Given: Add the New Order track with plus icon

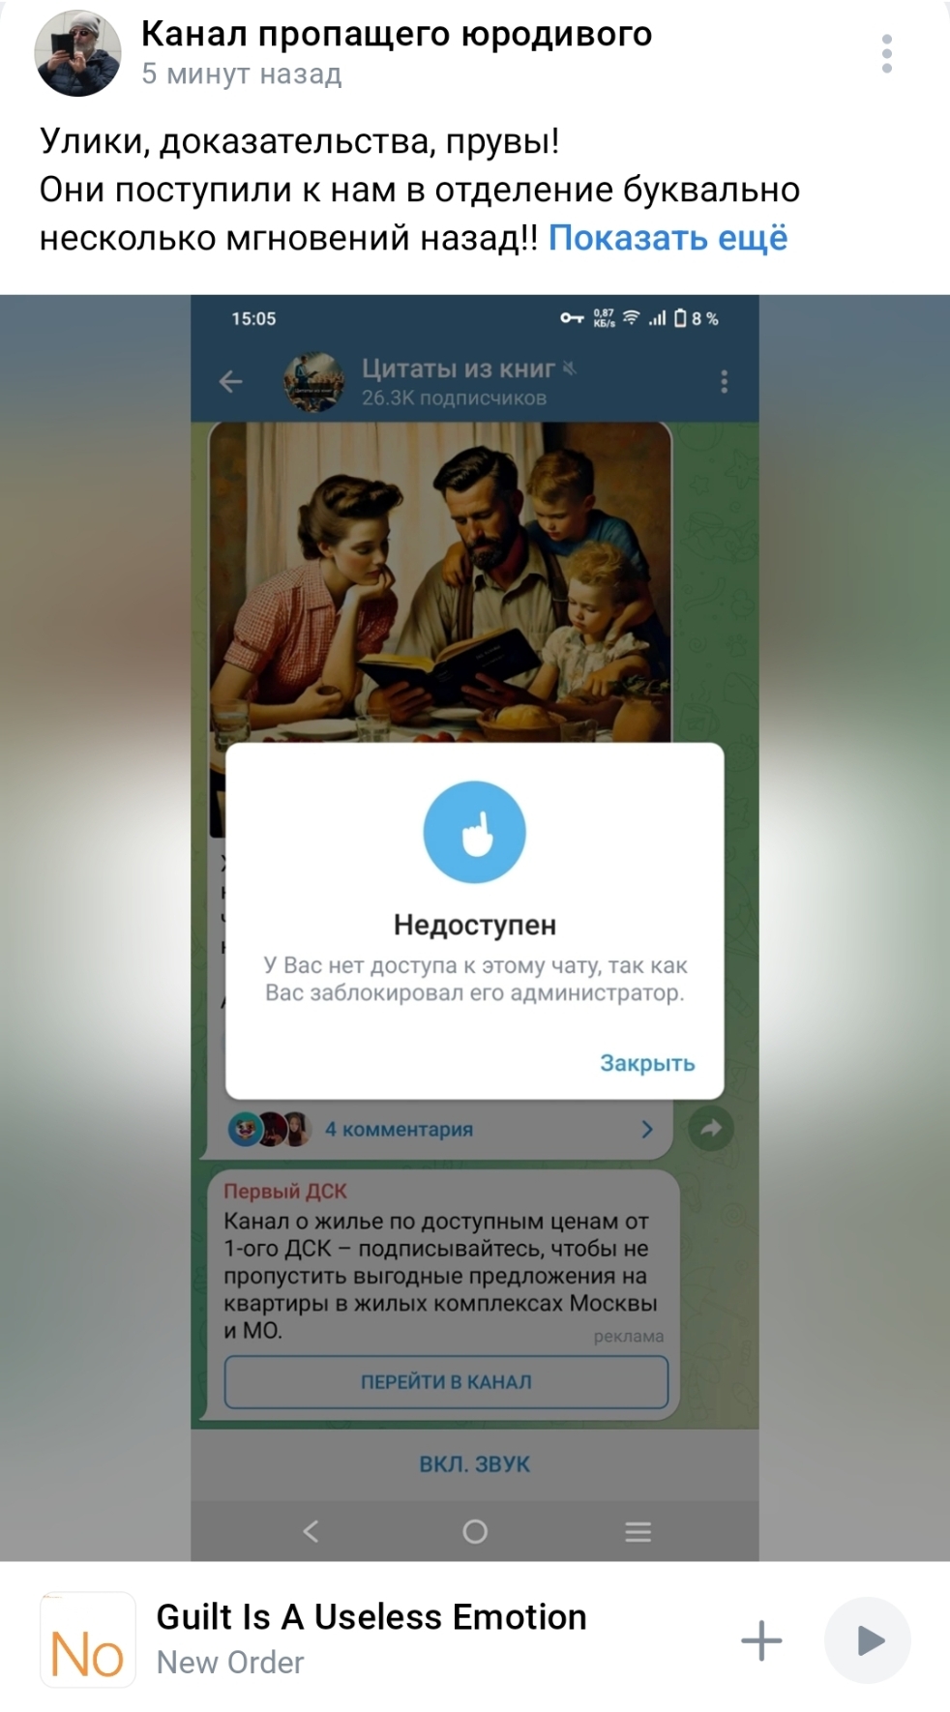Looking at the screenshot, I should tap(761, 1640).
